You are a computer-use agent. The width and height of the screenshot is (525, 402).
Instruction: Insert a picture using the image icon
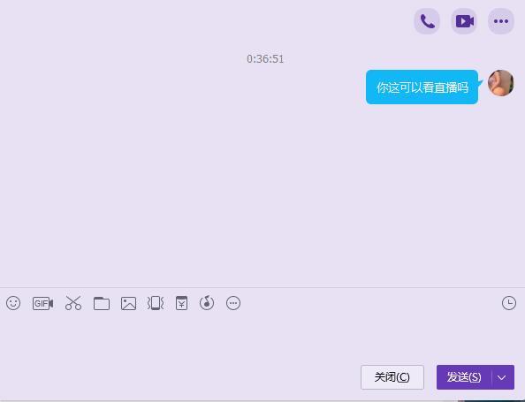(128, 303)
